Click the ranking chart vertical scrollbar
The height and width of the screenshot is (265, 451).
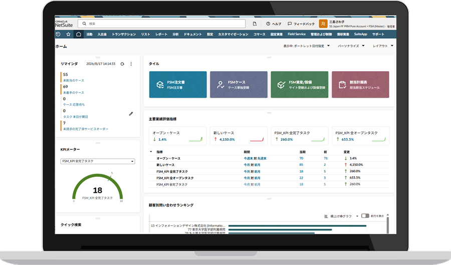point(388,225)
